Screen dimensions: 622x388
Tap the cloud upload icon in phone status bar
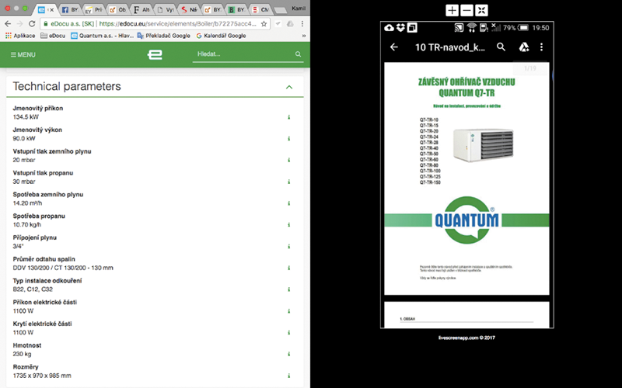[x=390, y=28]
